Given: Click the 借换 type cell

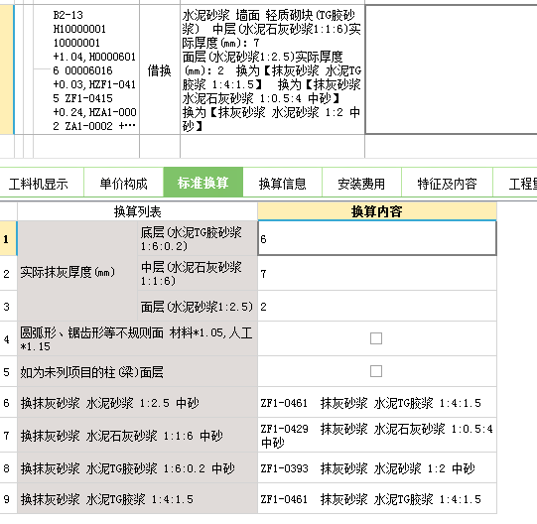Looking at the screenshot, I should 160,70.
